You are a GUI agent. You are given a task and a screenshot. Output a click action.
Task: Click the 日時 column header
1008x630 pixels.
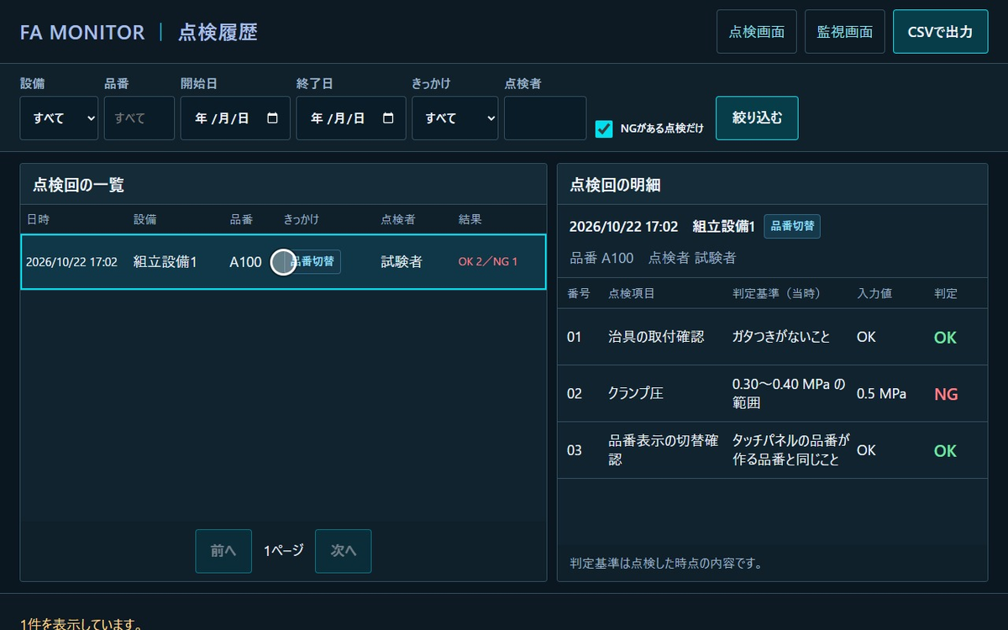coord(38,219)
